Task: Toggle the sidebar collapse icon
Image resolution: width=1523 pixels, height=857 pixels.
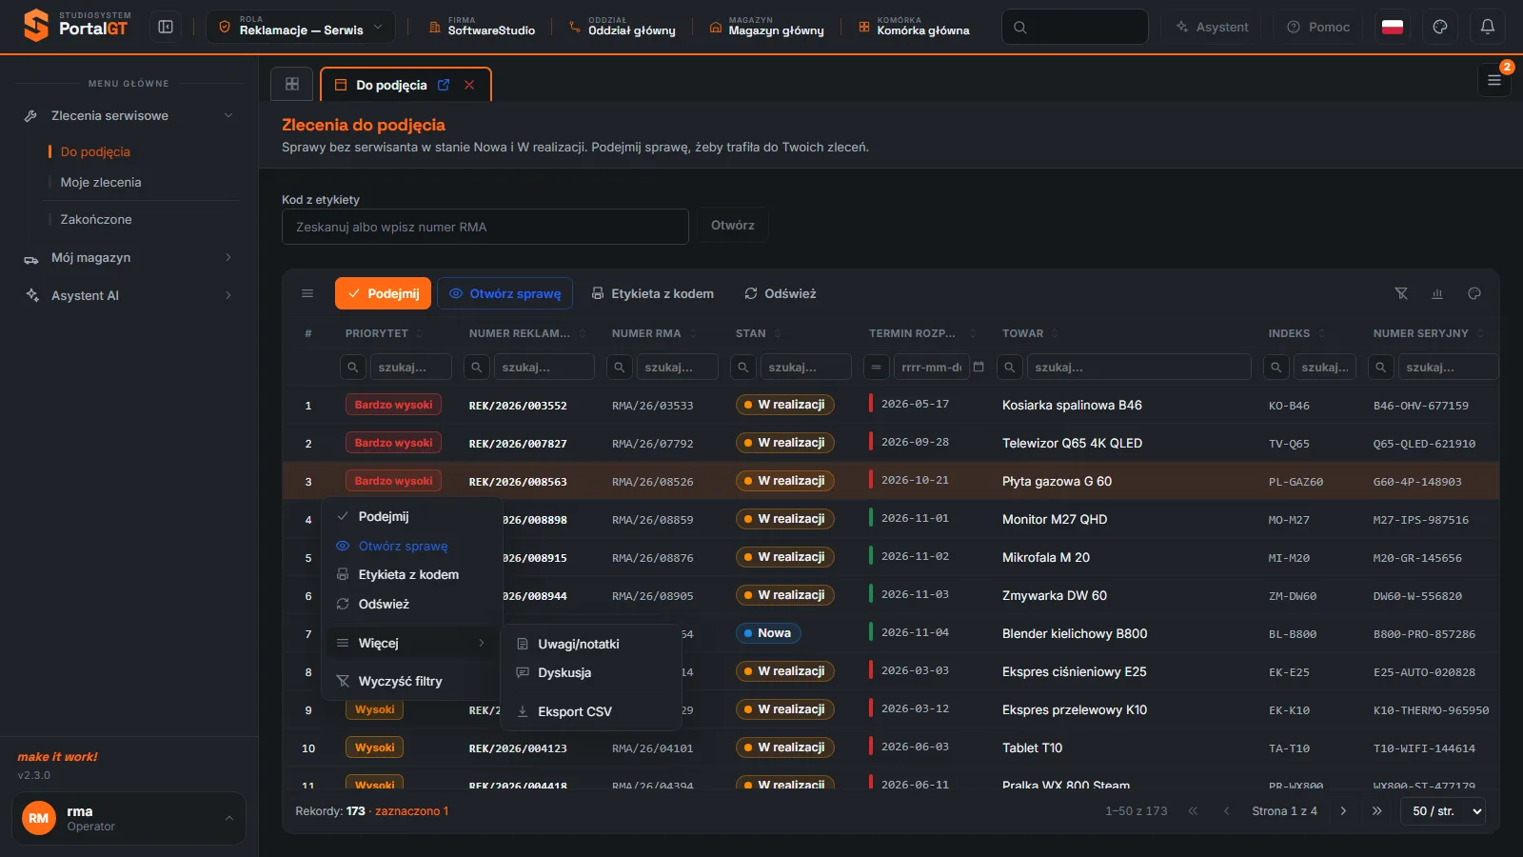Action: [x=166, y=27]
